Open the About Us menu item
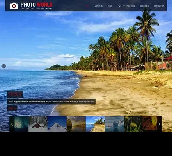Screen dimensions: 172x156 point(99,6)
